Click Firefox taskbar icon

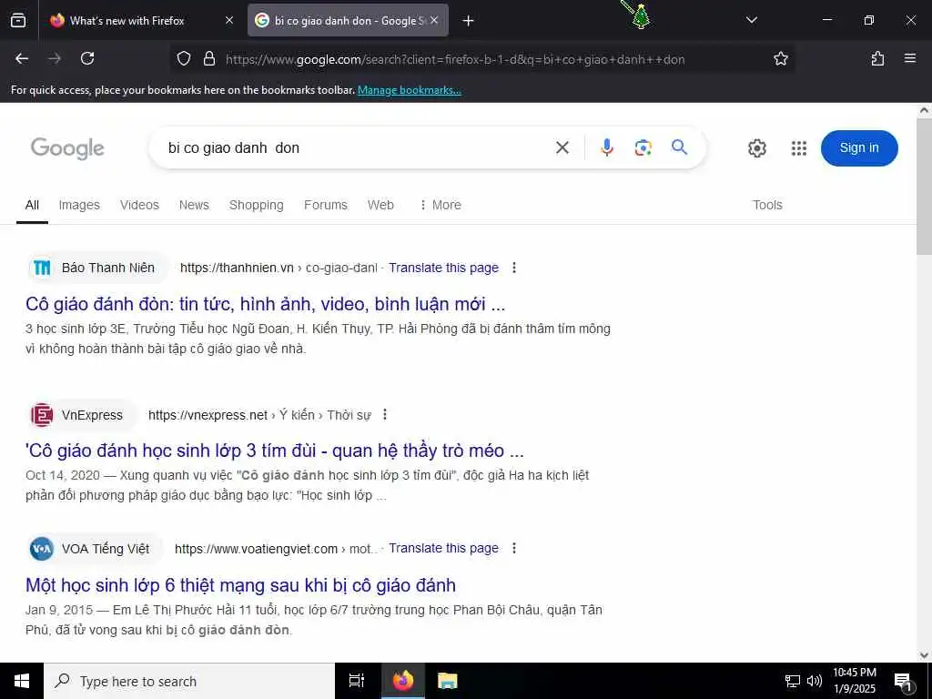pyautogui.click(x=402, y=681)
